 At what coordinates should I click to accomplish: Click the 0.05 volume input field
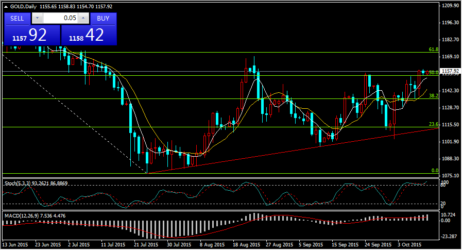(60, 18)
